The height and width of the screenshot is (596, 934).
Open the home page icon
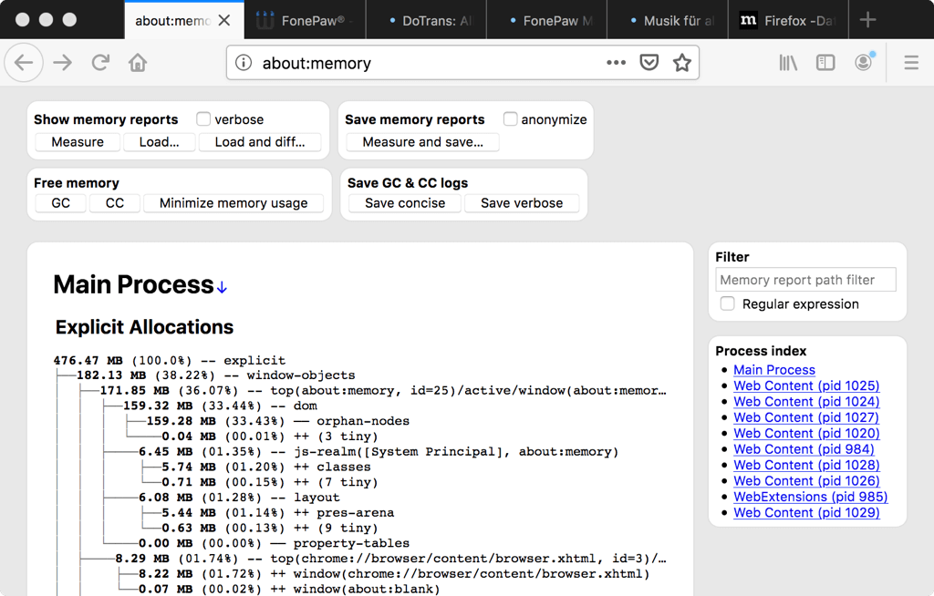[138, 63]
